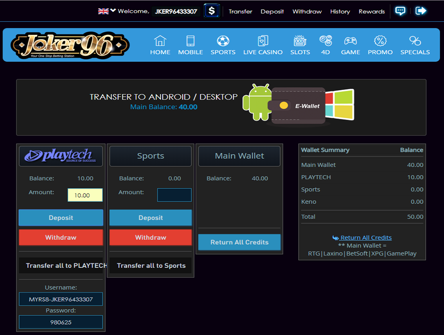The height and width of the screenshot is (335, 444).
Task: Click the red Withdraw button under Sports
Action: [150, 237]
